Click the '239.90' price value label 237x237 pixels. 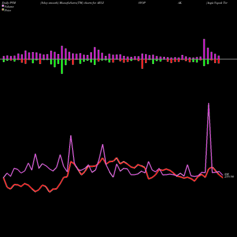(x=229, y=177)
